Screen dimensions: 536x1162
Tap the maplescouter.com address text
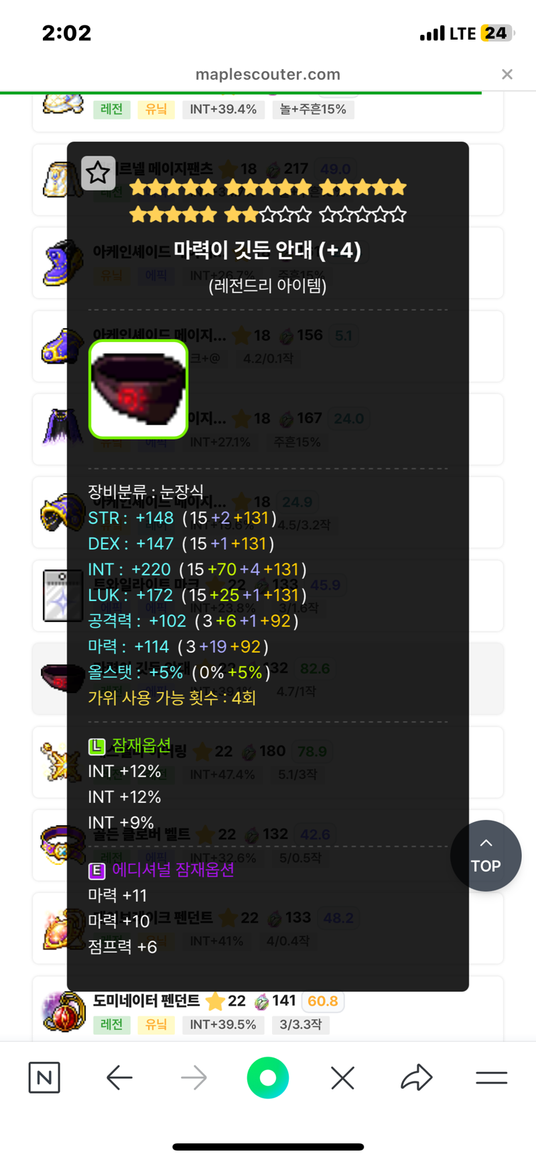point(268,74)
